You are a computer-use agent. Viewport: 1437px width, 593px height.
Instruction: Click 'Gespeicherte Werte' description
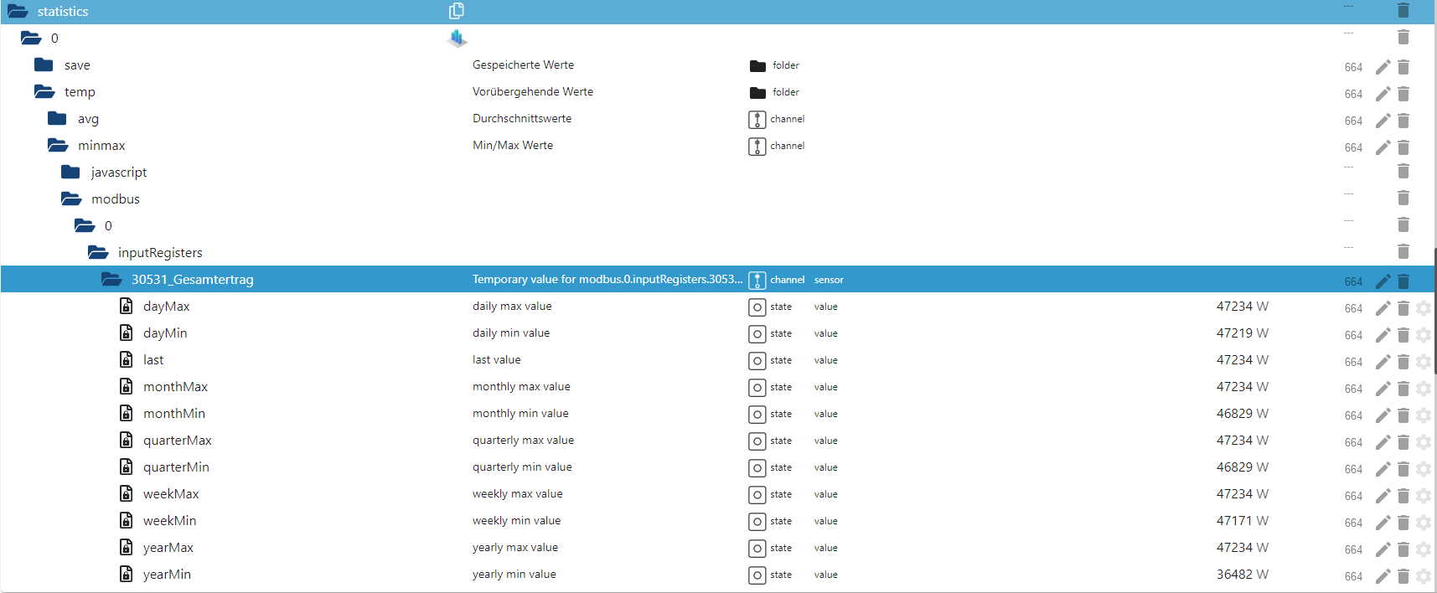(x=524, y=64)
